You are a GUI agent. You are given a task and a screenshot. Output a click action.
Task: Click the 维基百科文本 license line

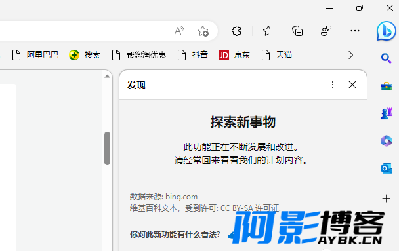tap(205, 208)
